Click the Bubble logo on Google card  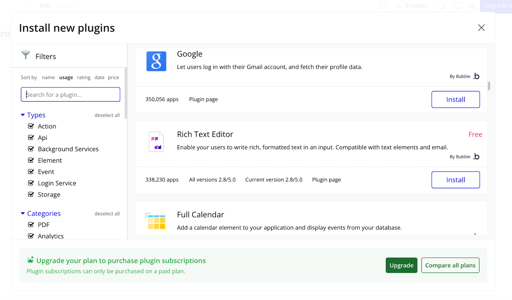click(476, 76)
